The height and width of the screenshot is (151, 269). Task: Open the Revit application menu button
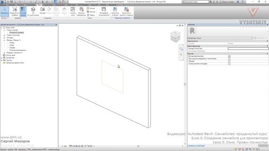(x=3, y=3)
